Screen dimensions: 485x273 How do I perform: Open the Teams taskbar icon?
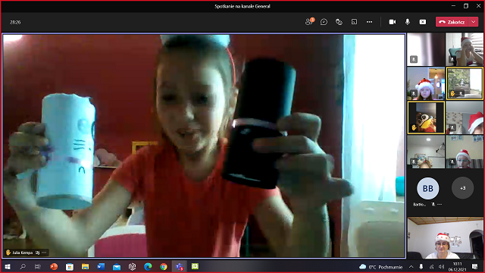click(180, 266)
